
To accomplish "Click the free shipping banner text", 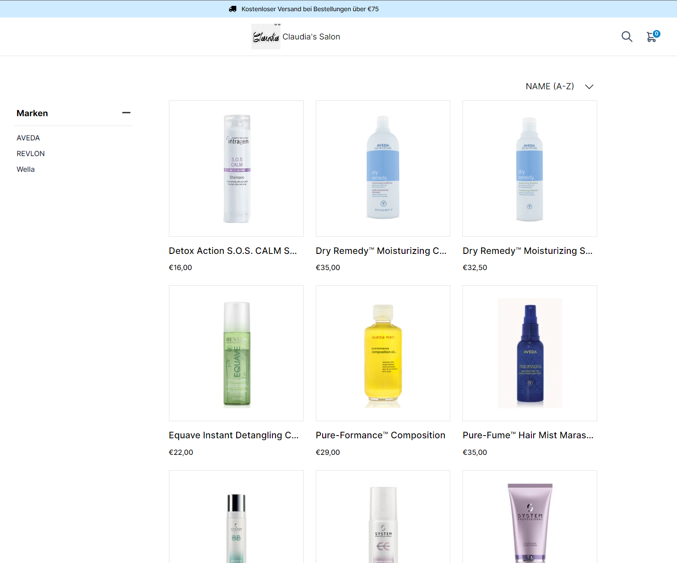I will pyautogui.click(x=310, y=9).
